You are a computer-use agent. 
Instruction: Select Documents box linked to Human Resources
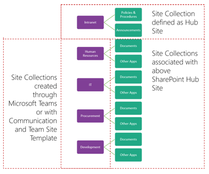click(x=129, y=46)
